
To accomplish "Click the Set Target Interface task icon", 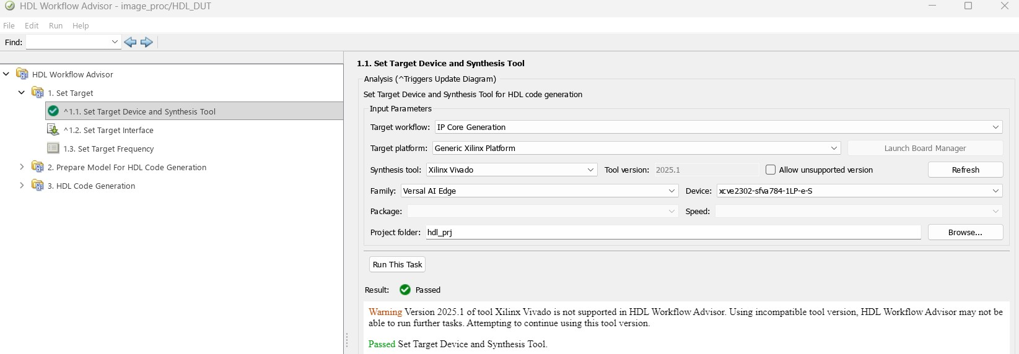I will 53,130.
